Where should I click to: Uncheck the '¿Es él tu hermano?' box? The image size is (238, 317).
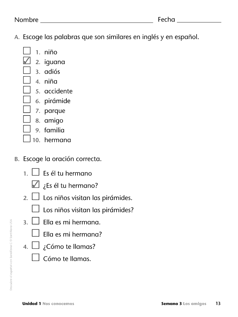(x=36, y=184)
